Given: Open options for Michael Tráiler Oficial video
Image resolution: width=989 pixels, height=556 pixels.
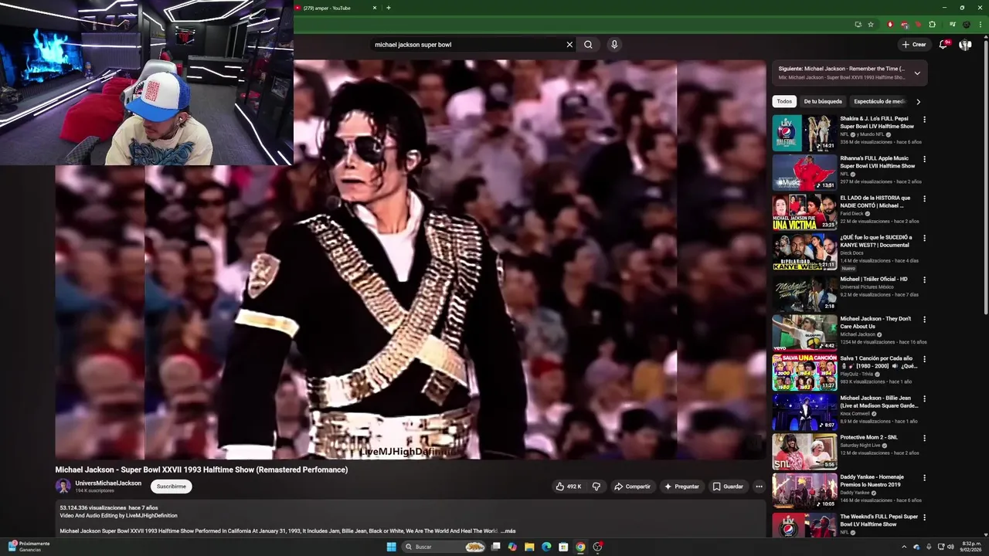Looking at the screenshot, I should [924, 280].
